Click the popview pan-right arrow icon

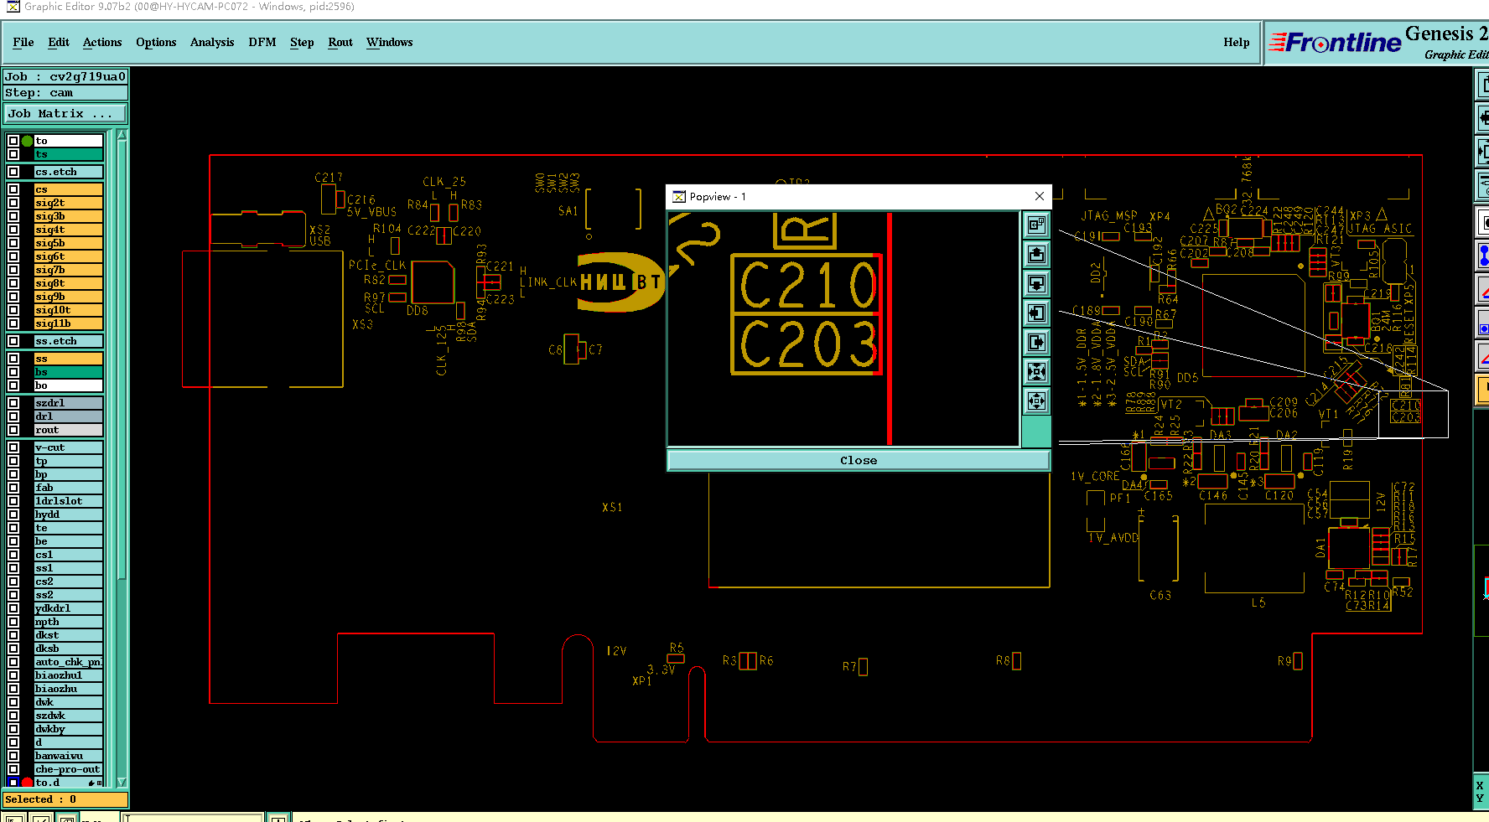point(1037,342)
